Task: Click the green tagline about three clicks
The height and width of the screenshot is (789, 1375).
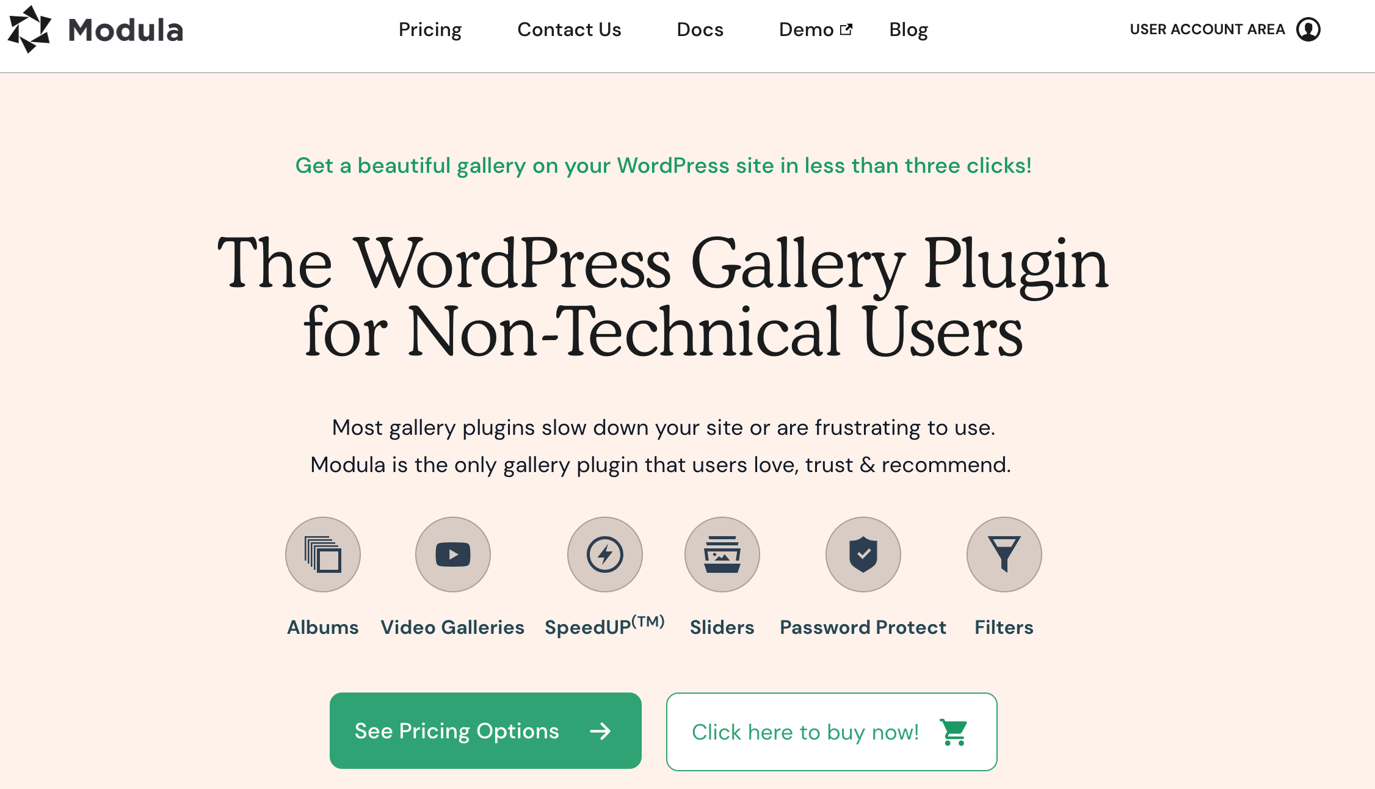Action: 664,165
